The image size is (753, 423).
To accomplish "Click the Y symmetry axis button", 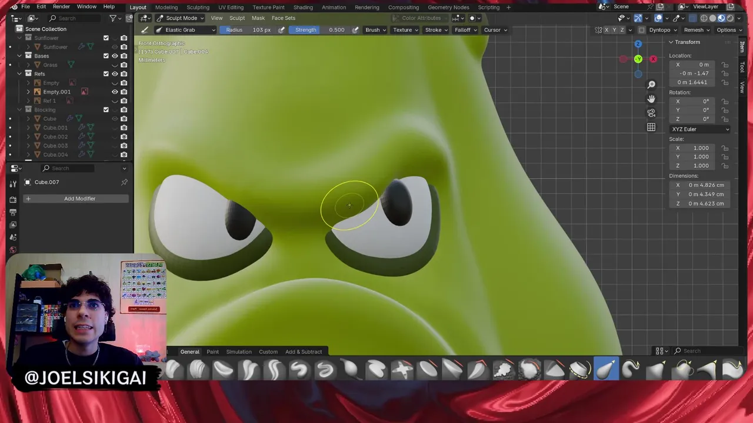I will (x=614, y=30).
